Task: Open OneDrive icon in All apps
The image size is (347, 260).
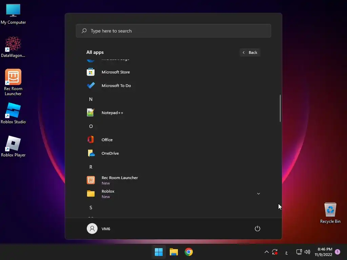Action: click(91, 153)
